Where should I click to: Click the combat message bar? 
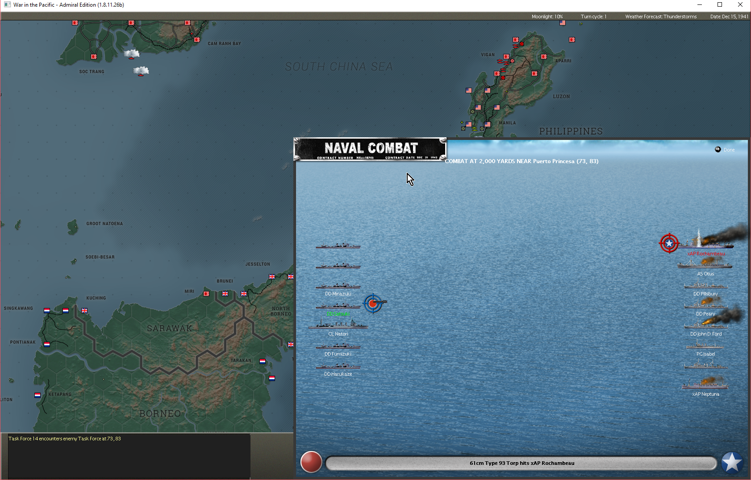click(522, 463)
